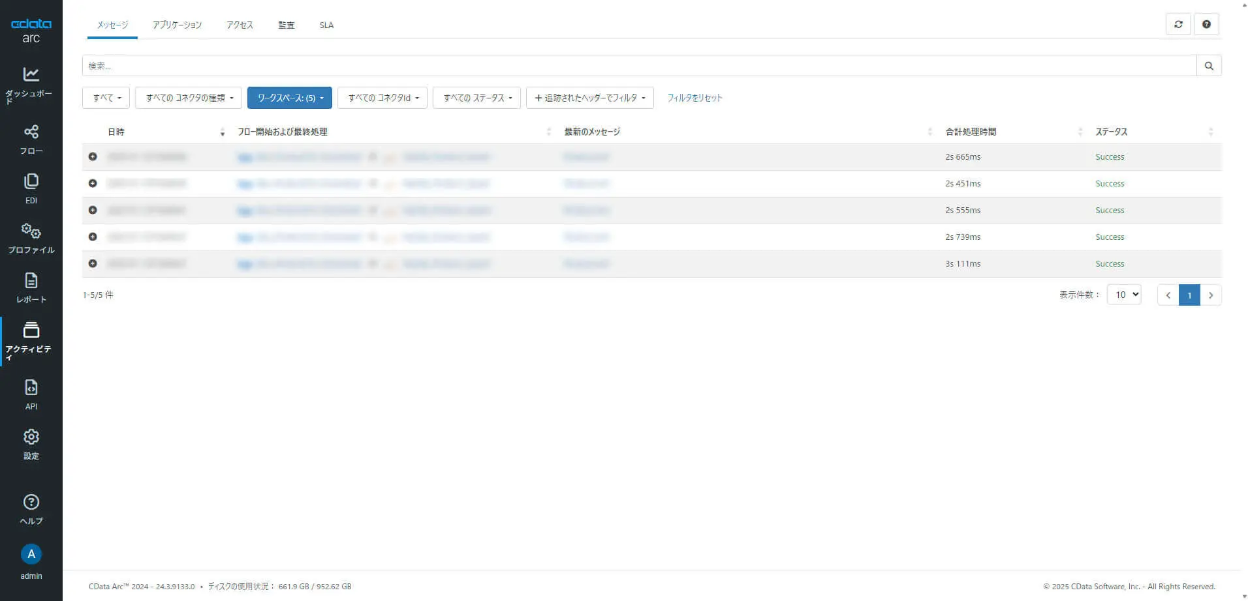Screen dimensions: 1248x601
Task: Click the search magnifier button
Action: [1209, 65]
